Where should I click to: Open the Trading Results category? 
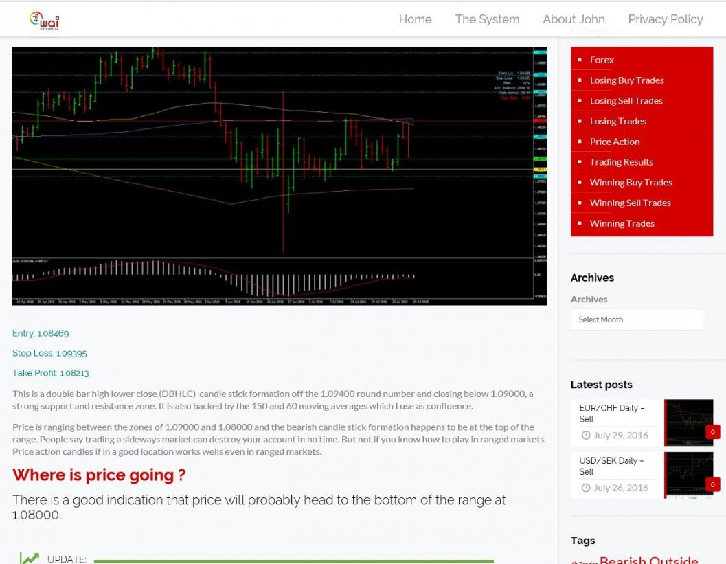[x=622, y=162]
